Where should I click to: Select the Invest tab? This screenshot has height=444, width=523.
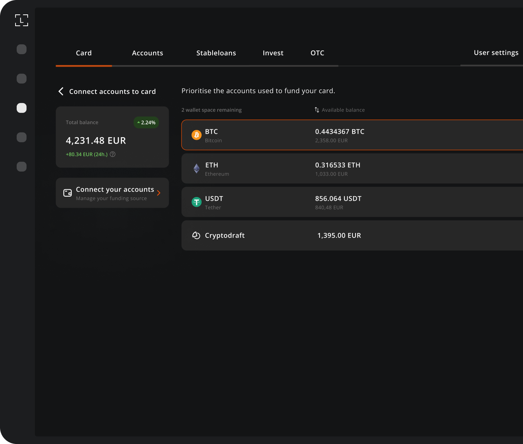[x=273, y=53]
